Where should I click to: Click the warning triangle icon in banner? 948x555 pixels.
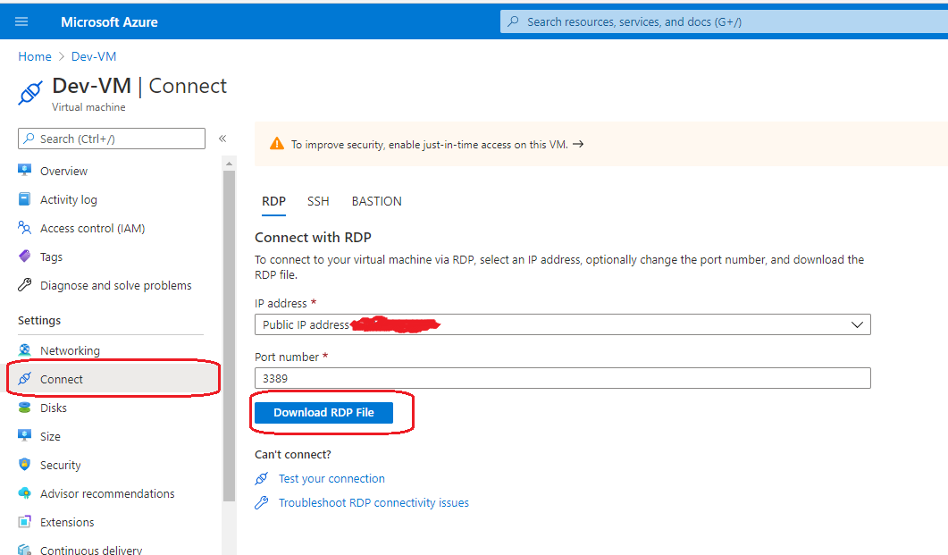[277, 143]
